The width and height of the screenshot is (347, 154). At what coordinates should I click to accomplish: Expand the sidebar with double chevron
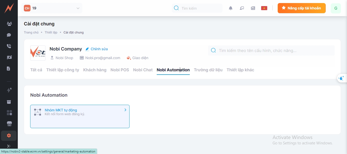pos(9,146)
